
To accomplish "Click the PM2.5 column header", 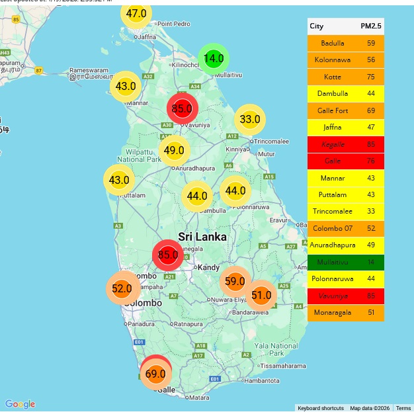I will (370, 26).
